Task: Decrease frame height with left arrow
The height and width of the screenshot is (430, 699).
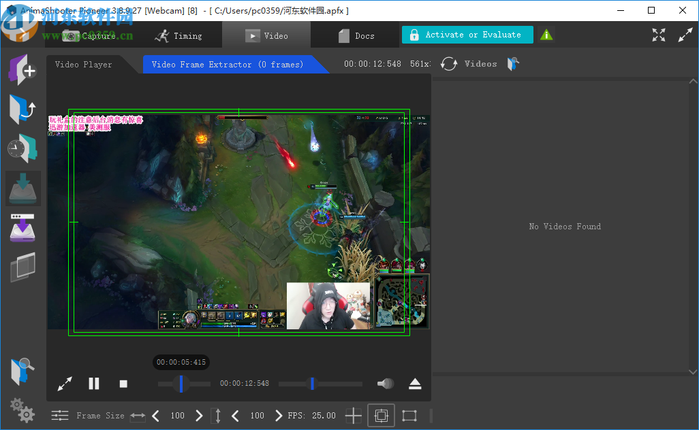Action: (x=235, y=415)
